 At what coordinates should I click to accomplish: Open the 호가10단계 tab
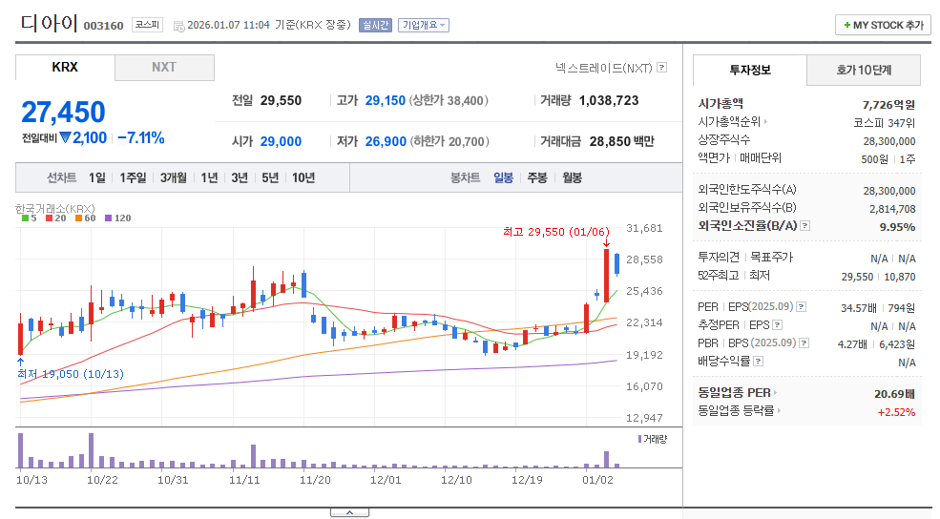click(x=864, y=70)
